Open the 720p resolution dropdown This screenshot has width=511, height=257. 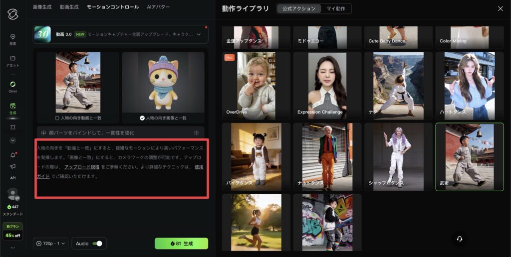pyautogui.click(x=51, y=244)
